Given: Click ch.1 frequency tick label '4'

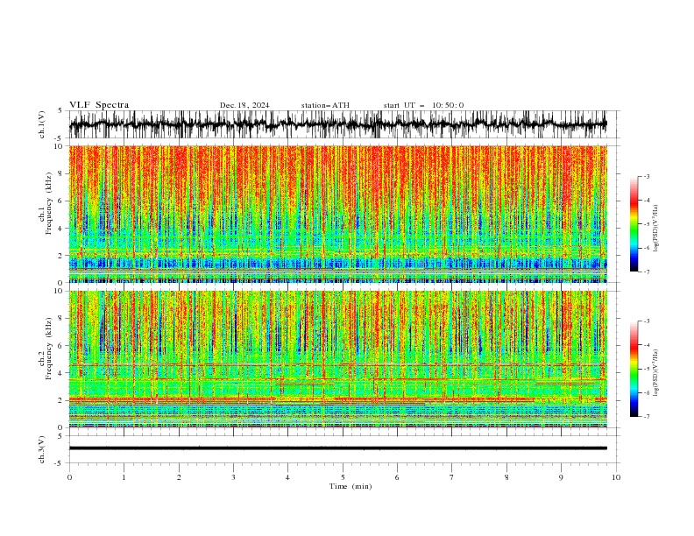Looking at the screenshot, I should pos(61,229).
